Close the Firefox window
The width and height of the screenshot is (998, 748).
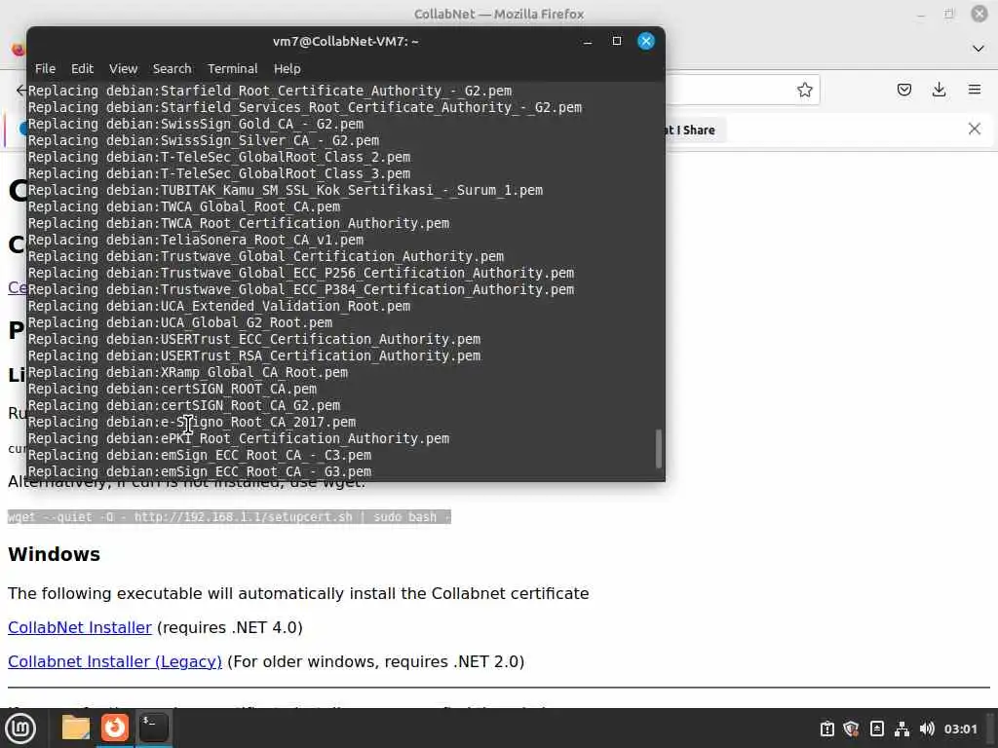click(979, 14)
